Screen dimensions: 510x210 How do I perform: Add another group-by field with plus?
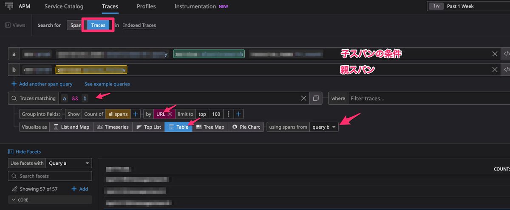coord(238,114)
